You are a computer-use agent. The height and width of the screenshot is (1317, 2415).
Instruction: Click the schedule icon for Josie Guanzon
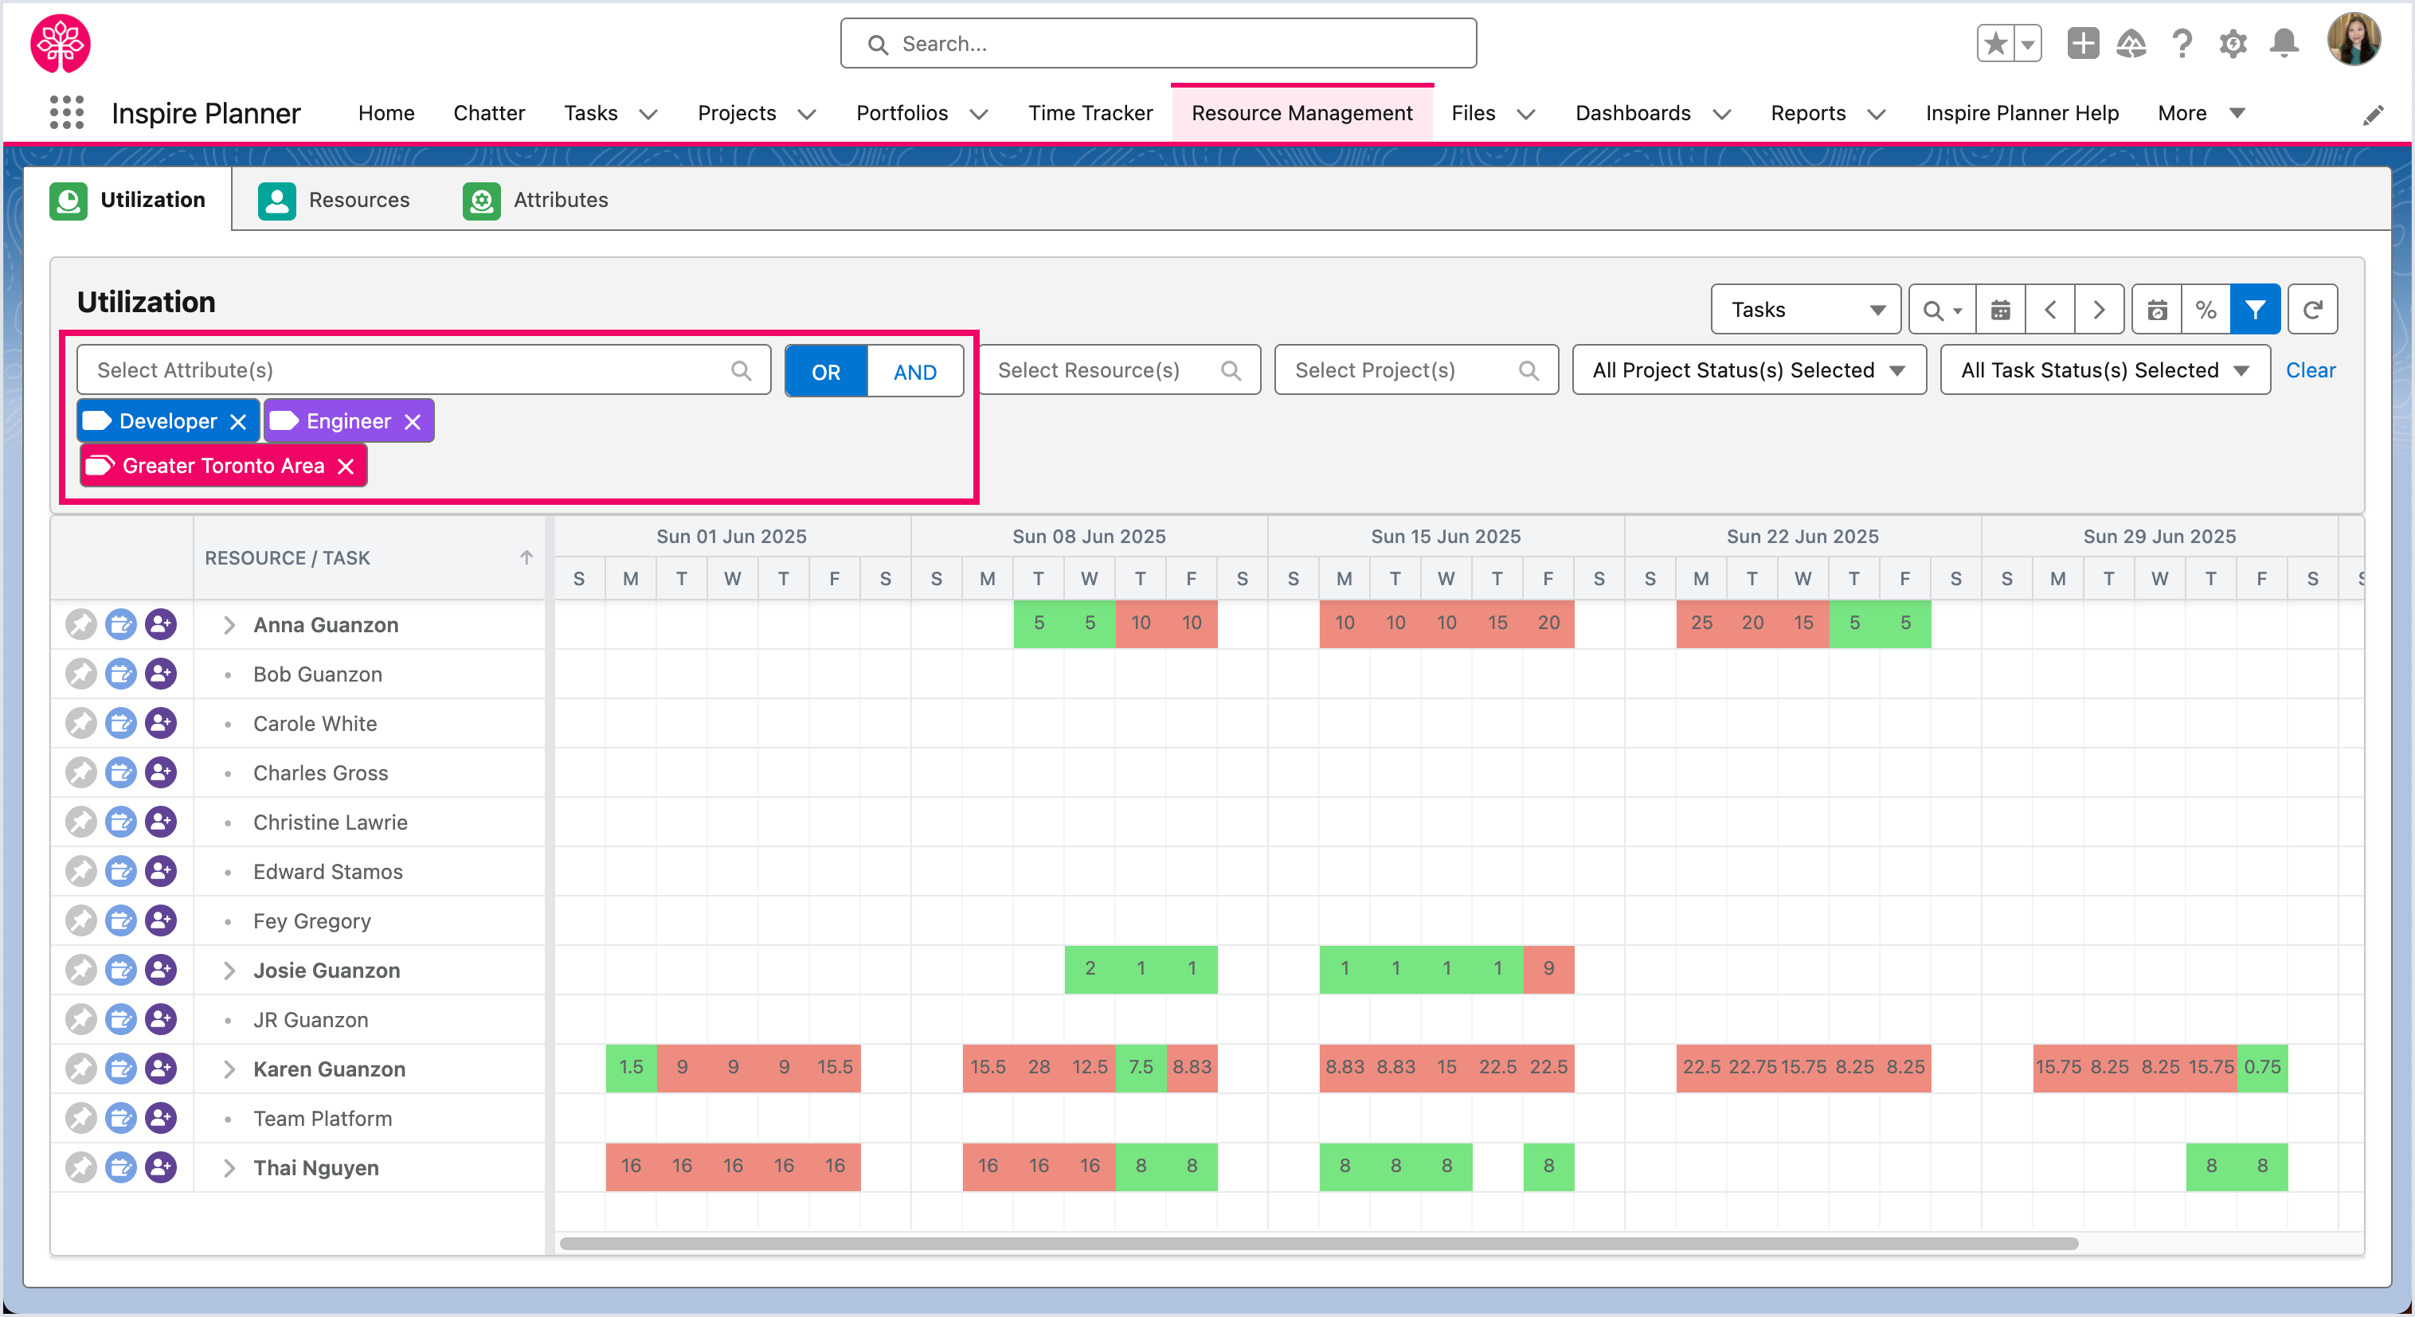point(121,970)
